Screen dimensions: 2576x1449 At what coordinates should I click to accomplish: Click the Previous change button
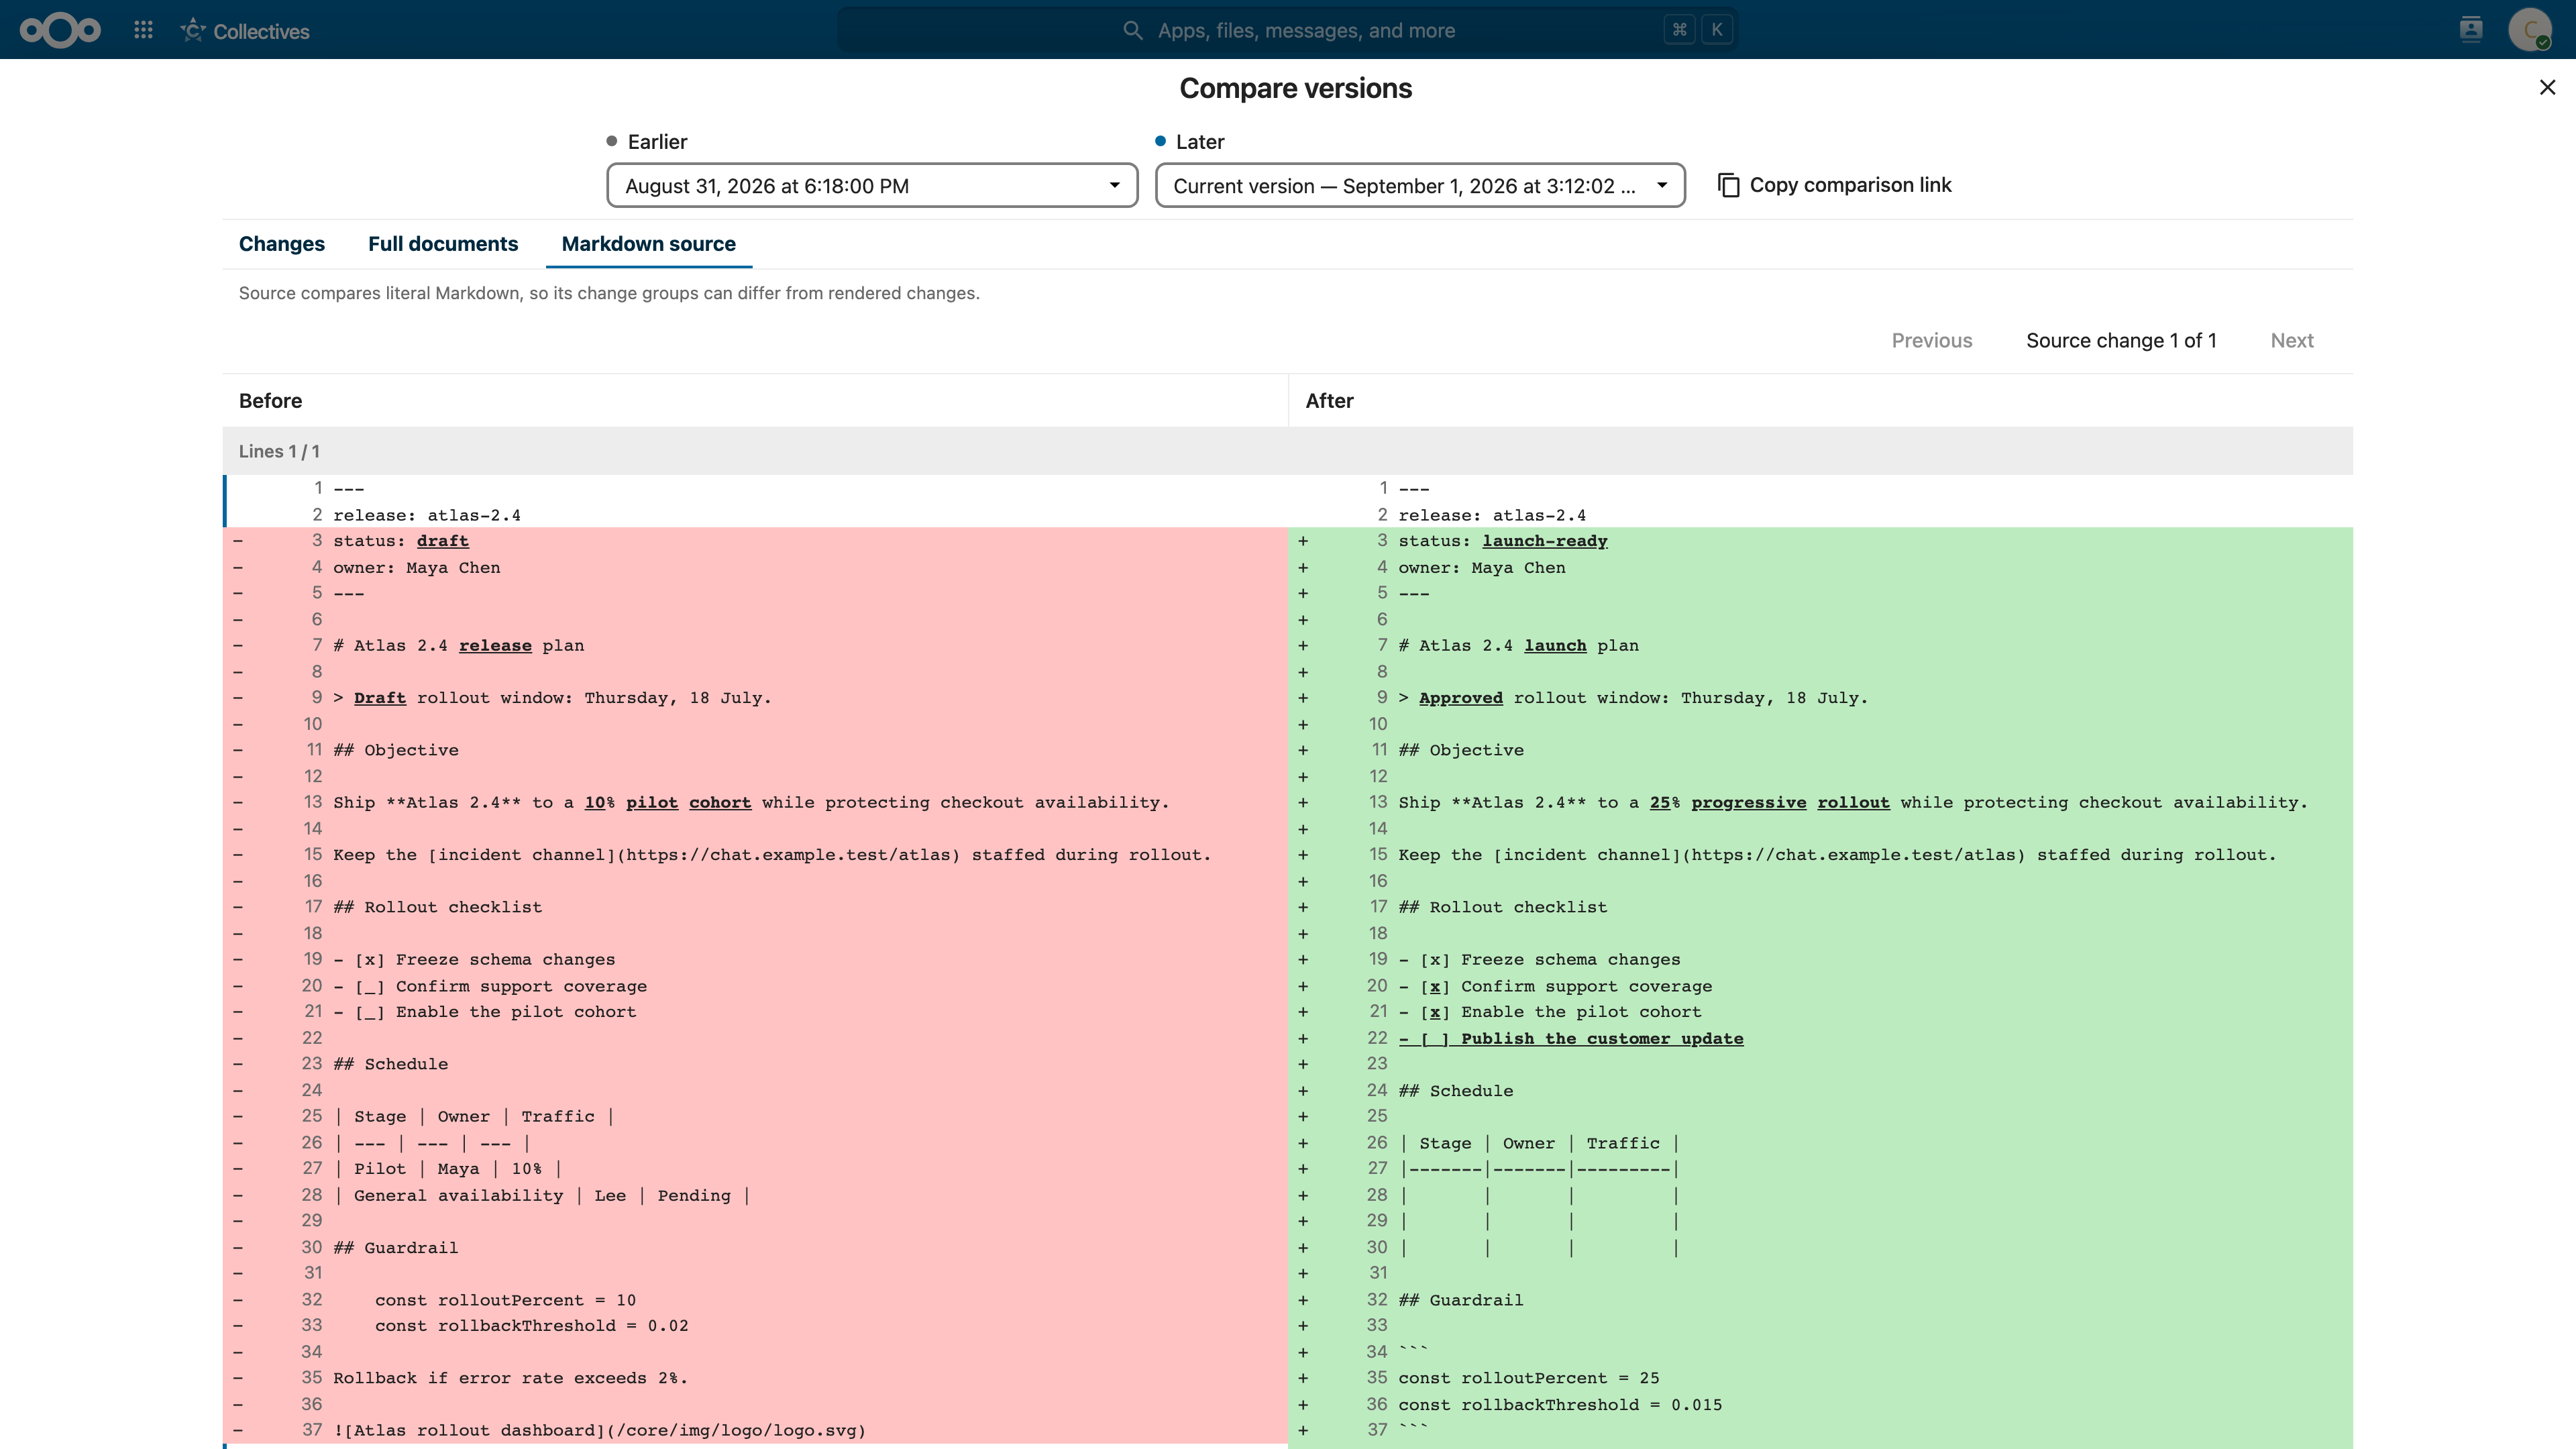[x=1931, y=341]
